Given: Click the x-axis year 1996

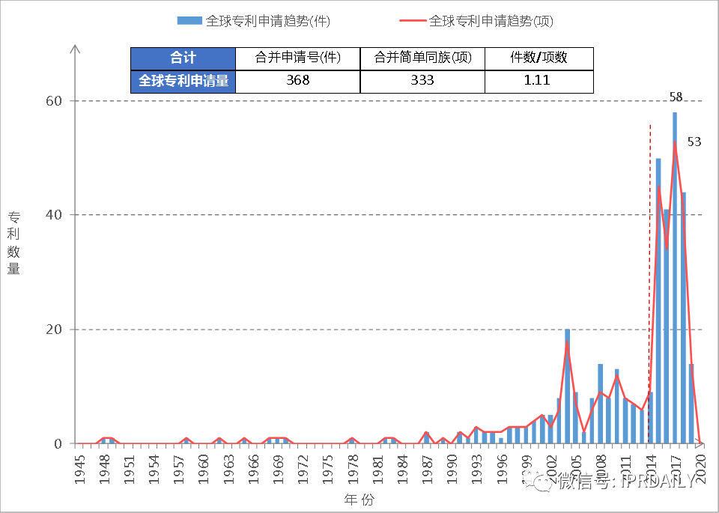Looking at the screenshot, I should coord(501,469).
